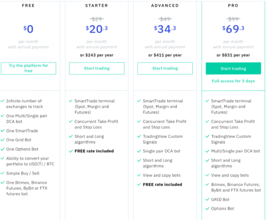Click the 'Try the platform for free' button
The image size is (268, 223).
point(29,68)
